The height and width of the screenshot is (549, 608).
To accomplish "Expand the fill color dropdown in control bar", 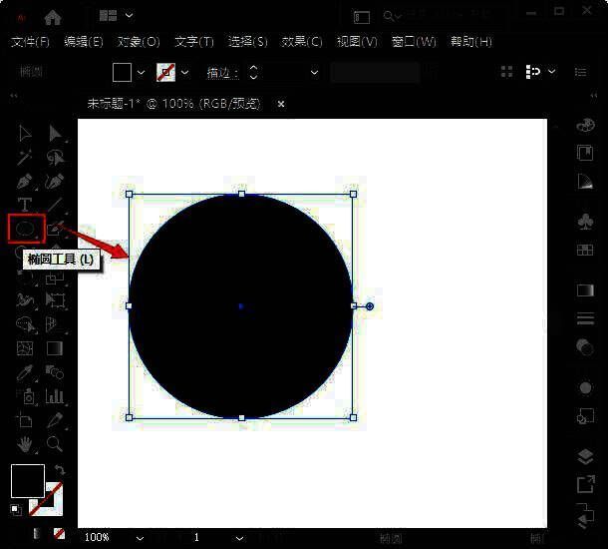I will point(141,73).
